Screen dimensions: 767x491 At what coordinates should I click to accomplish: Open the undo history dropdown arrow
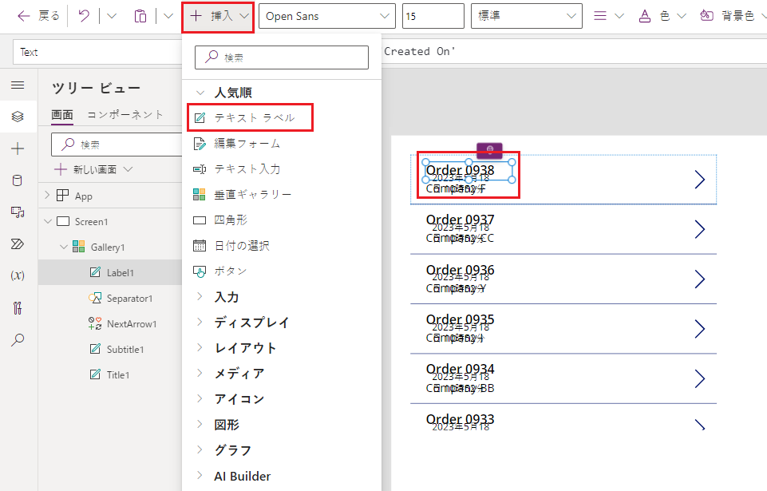point(112,16)
